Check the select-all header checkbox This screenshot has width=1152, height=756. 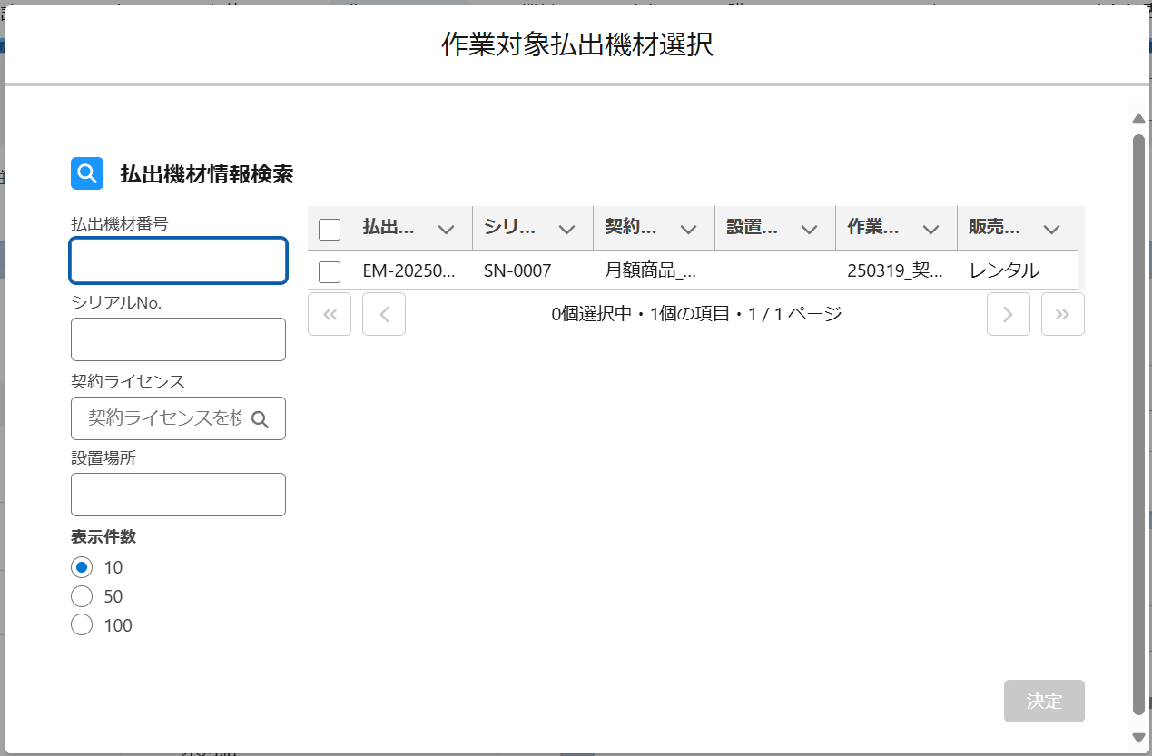(330, 229)
